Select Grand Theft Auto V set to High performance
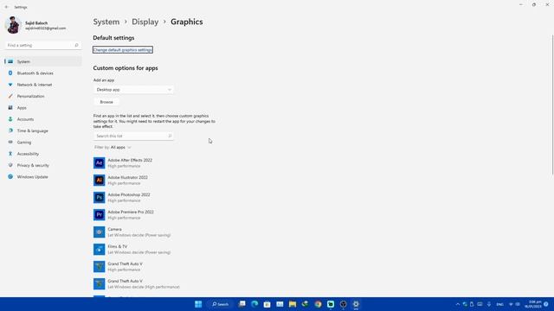 (118, 267)
